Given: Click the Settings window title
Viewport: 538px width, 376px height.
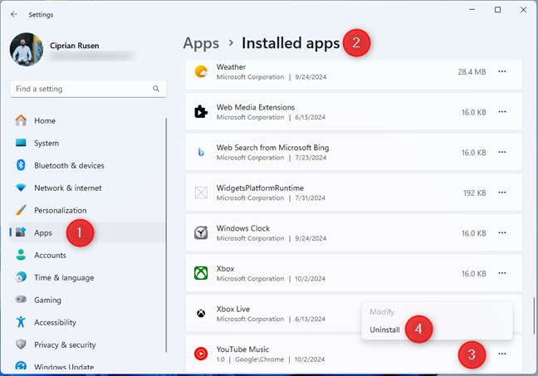Looking at the screenshot, I should click(41, 15).
